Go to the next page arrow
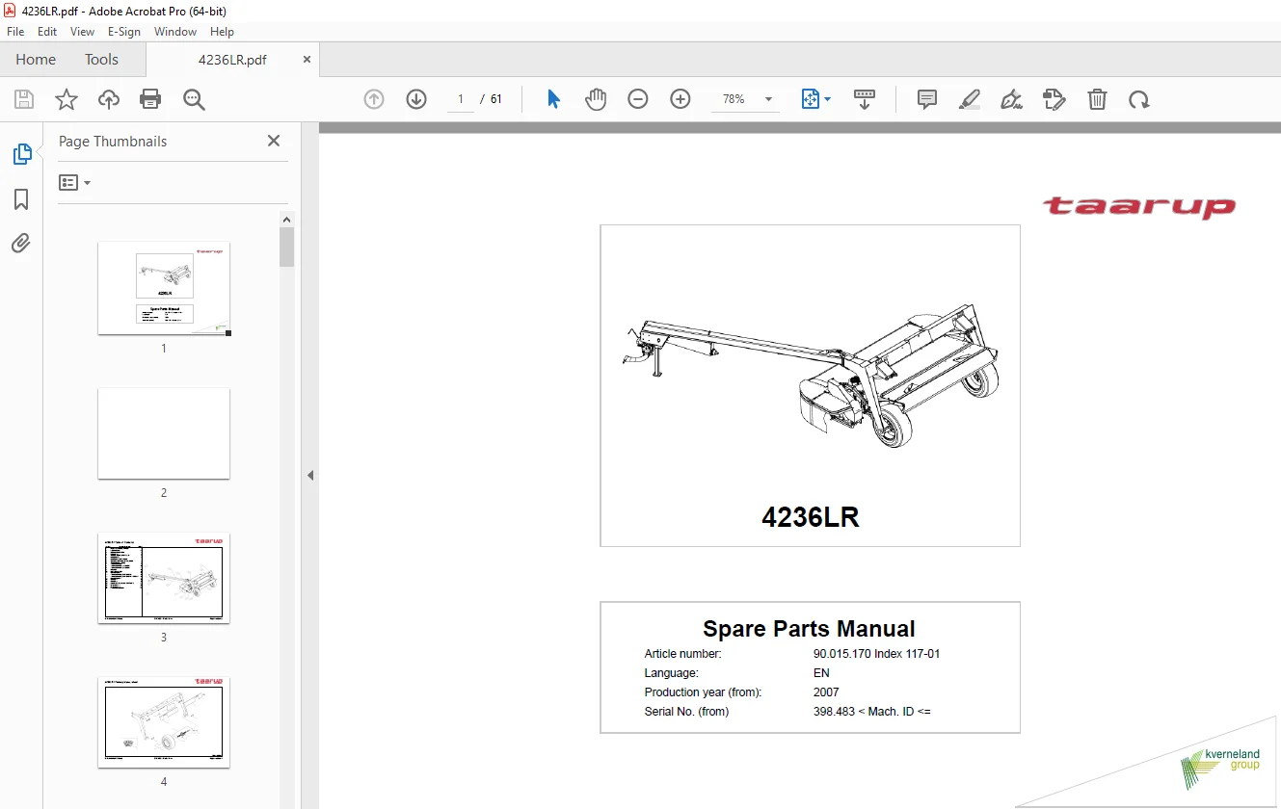The width and height of the screenshot is (1281, 809). [x=416, y=99]
